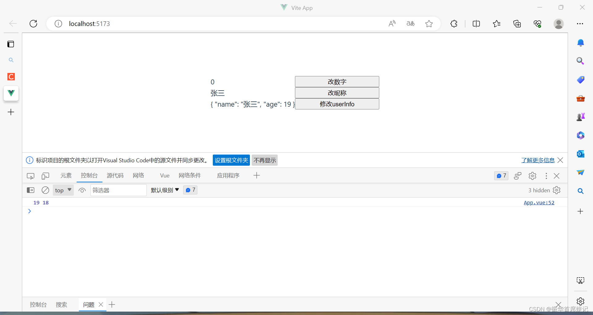
Task: Open the site information icon in address bar
Action: [58, 23]
